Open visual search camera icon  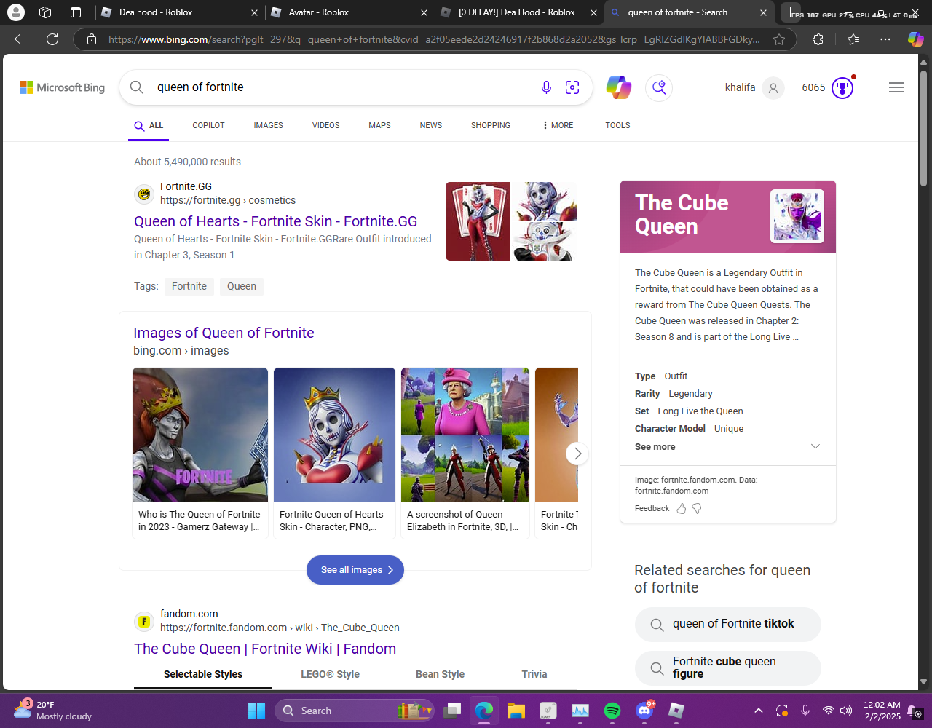pos(572,87)
